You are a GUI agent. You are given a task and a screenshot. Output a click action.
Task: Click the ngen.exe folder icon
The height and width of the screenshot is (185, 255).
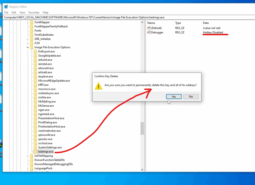pos(35,110)
